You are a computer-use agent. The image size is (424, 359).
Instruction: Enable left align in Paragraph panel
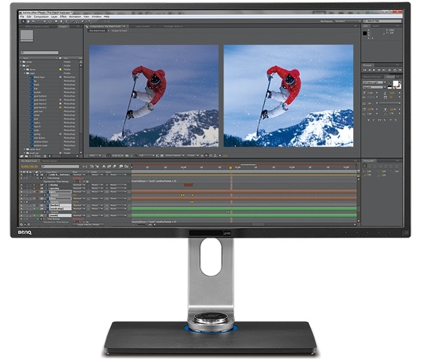pos(365,166)
